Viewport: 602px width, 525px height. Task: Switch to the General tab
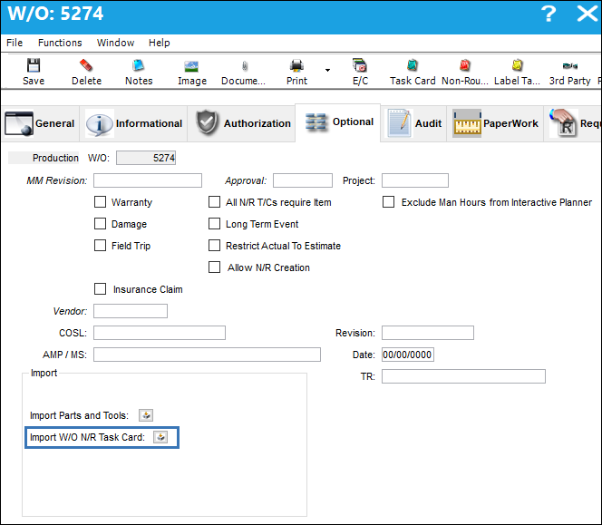(x=40, y=123)
